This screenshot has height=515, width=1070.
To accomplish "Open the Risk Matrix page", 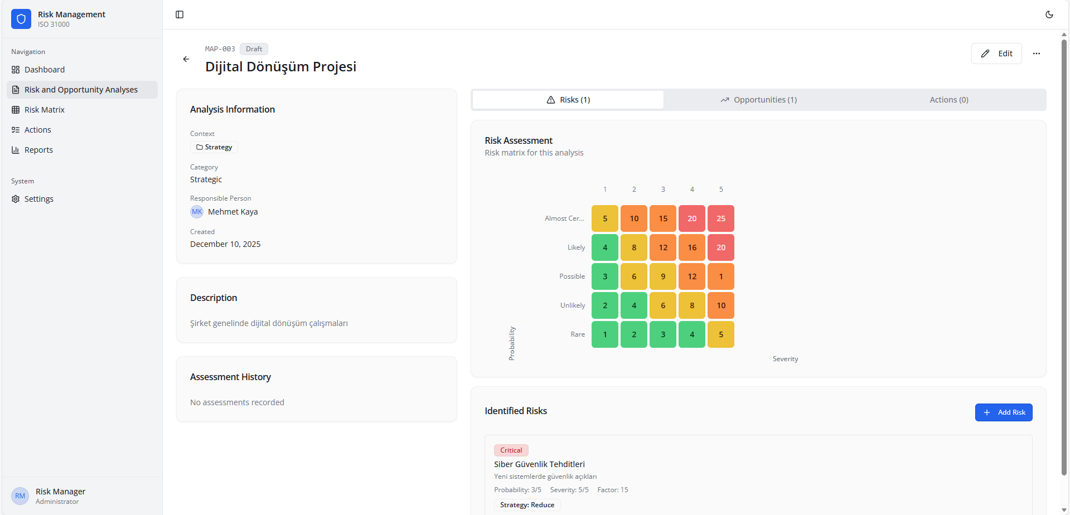I will (x=45, y=110).
